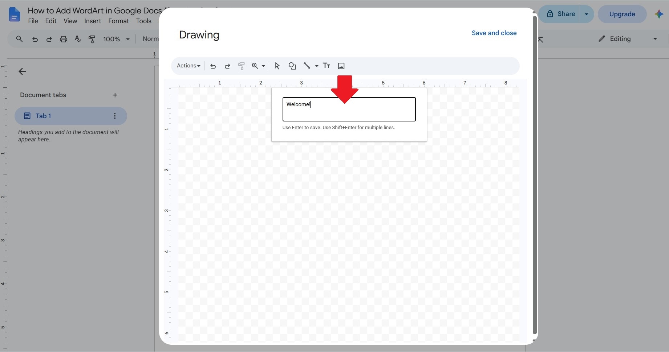The image size is (669, 352).
Task: Open the View menu
Action: (x=70, y=21)
